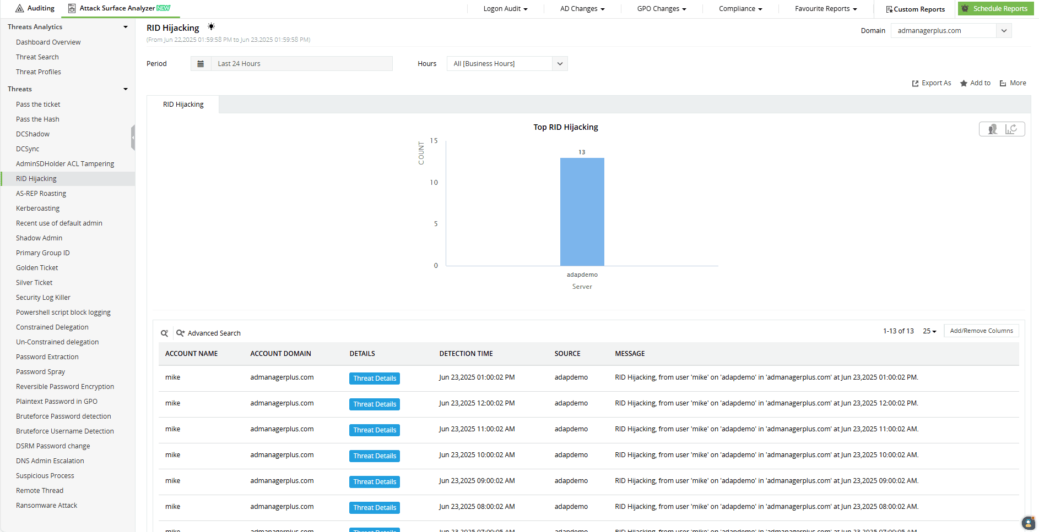The image size is (1039, 532).
Task: Click the SOURCE column header
Action: 567,354
